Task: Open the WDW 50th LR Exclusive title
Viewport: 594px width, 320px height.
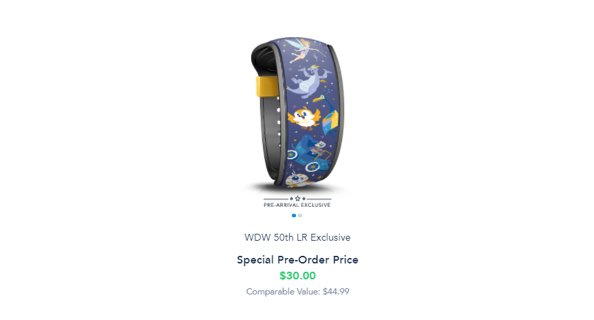Action: click(297, 237)
